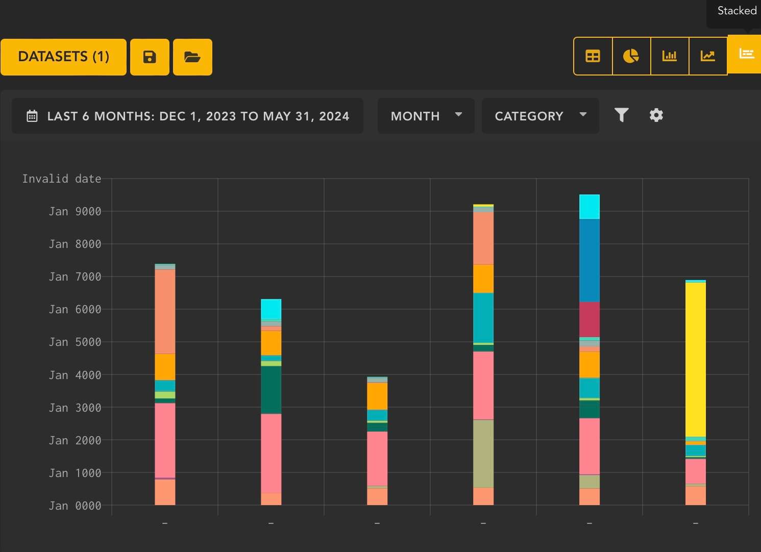
Task: Click the 'Jan 0000' axis label
Action: click(75, 506)
